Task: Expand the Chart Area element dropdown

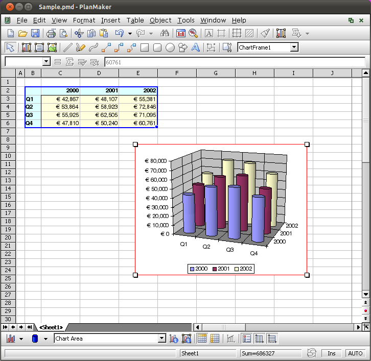Action: click(x=162, y=339)
